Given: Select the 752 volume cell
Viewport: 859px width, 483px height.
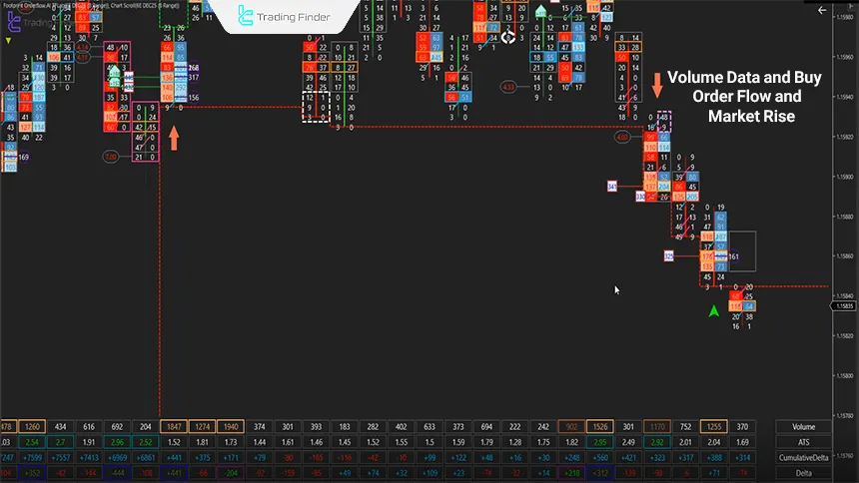Looking at the screenshot, I should 685,426.
